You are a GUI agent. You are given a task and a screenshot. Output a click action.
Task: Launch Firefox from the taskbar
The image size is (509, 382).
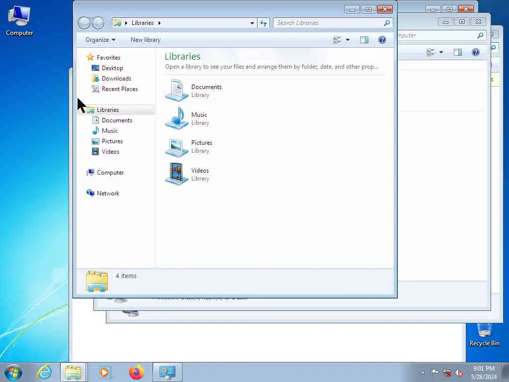(x=137, y=372)
